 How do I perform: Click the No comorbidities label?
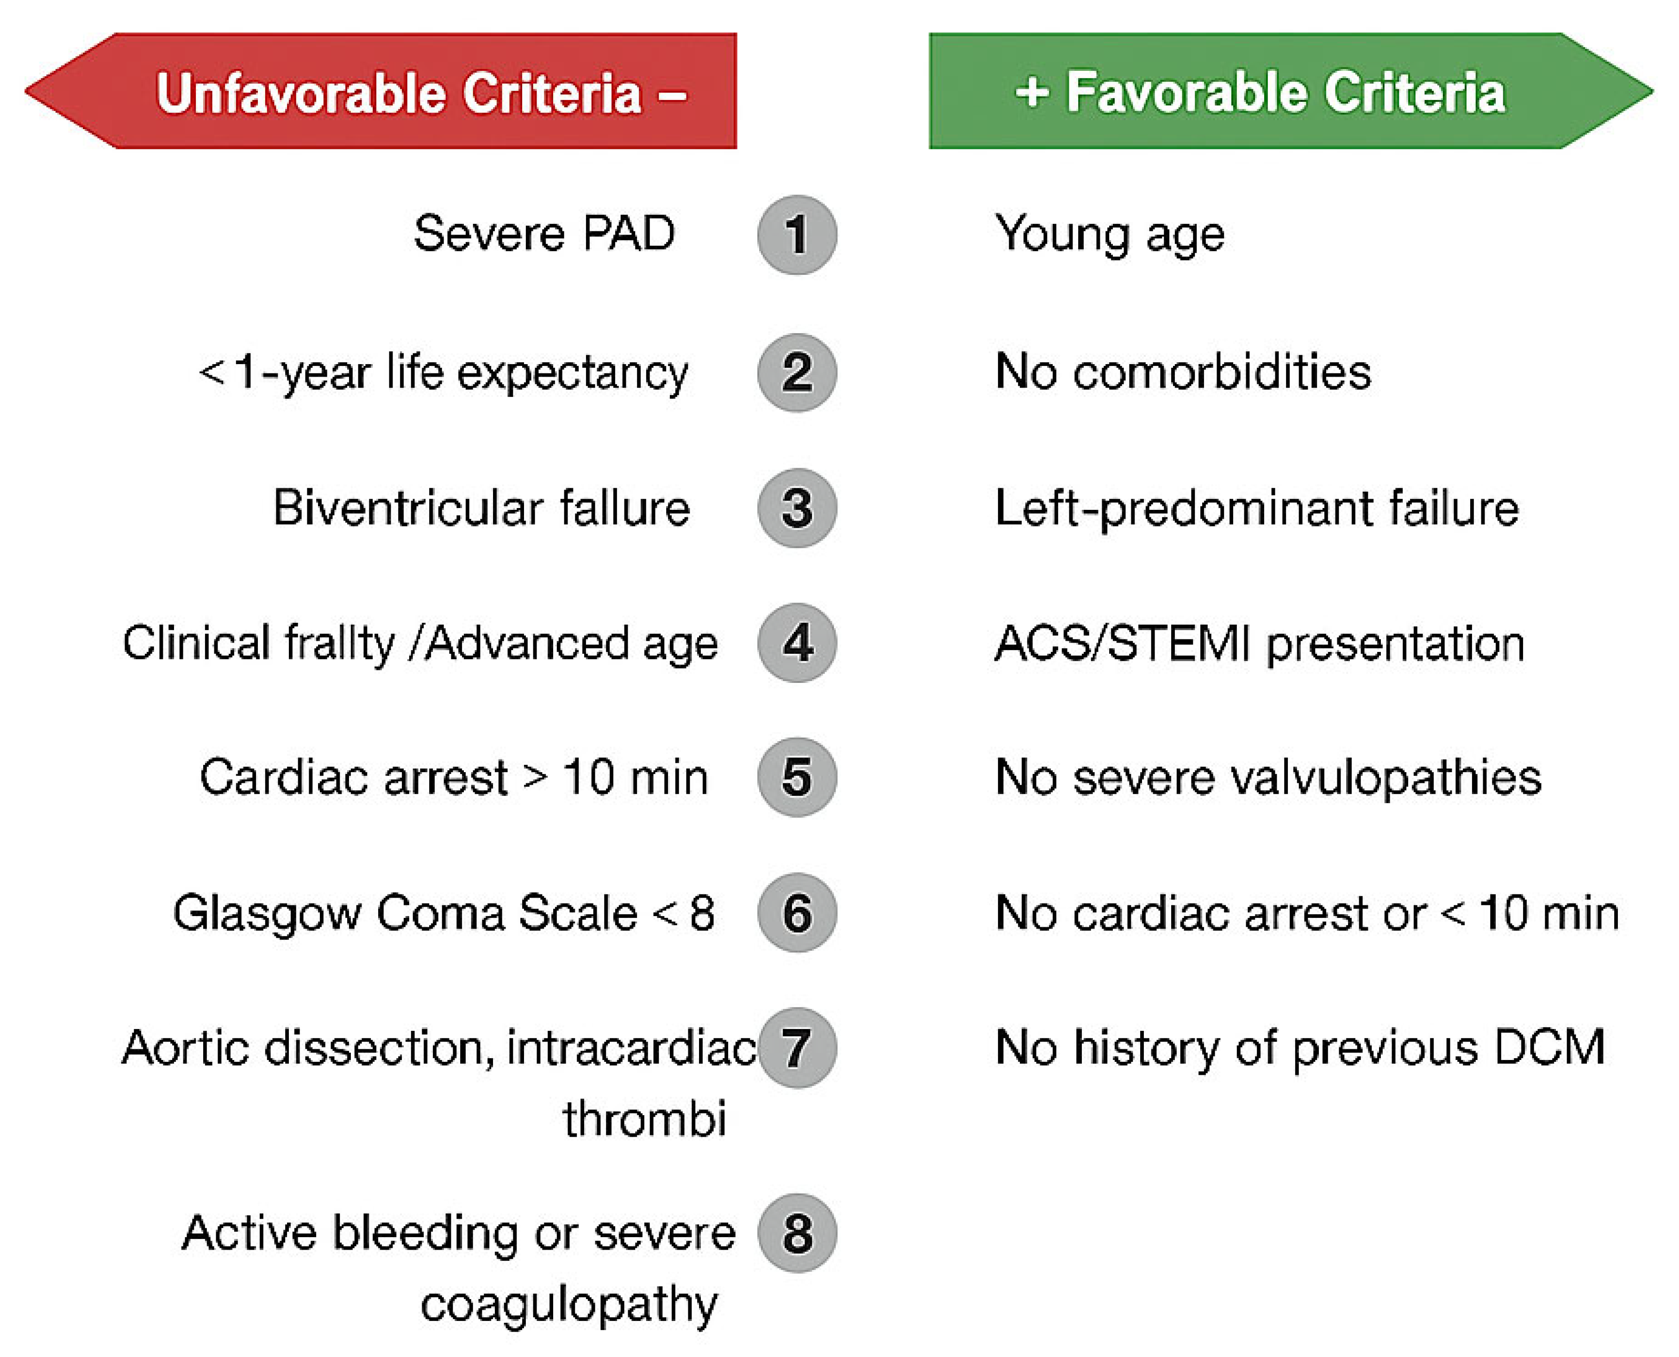(1182, 372)
